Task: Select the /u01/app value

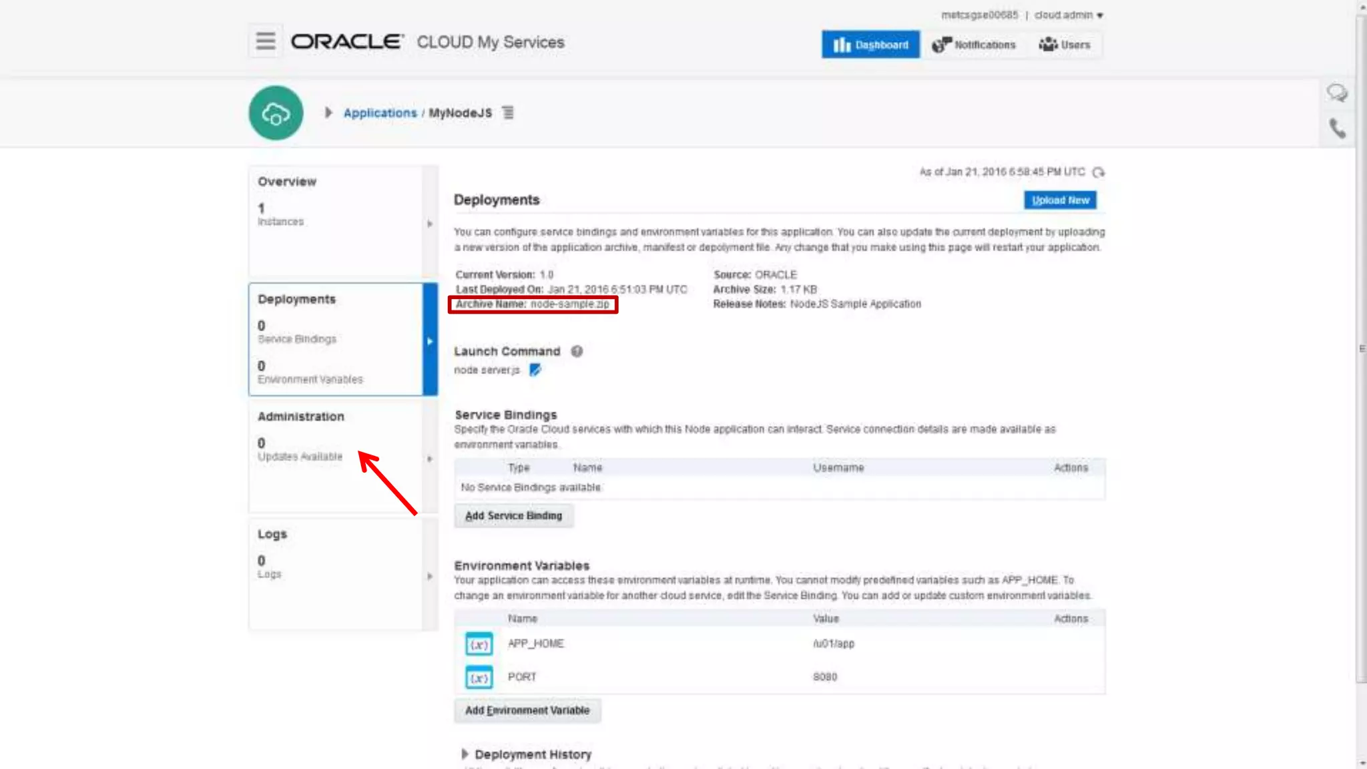Action: click(834, 644)
